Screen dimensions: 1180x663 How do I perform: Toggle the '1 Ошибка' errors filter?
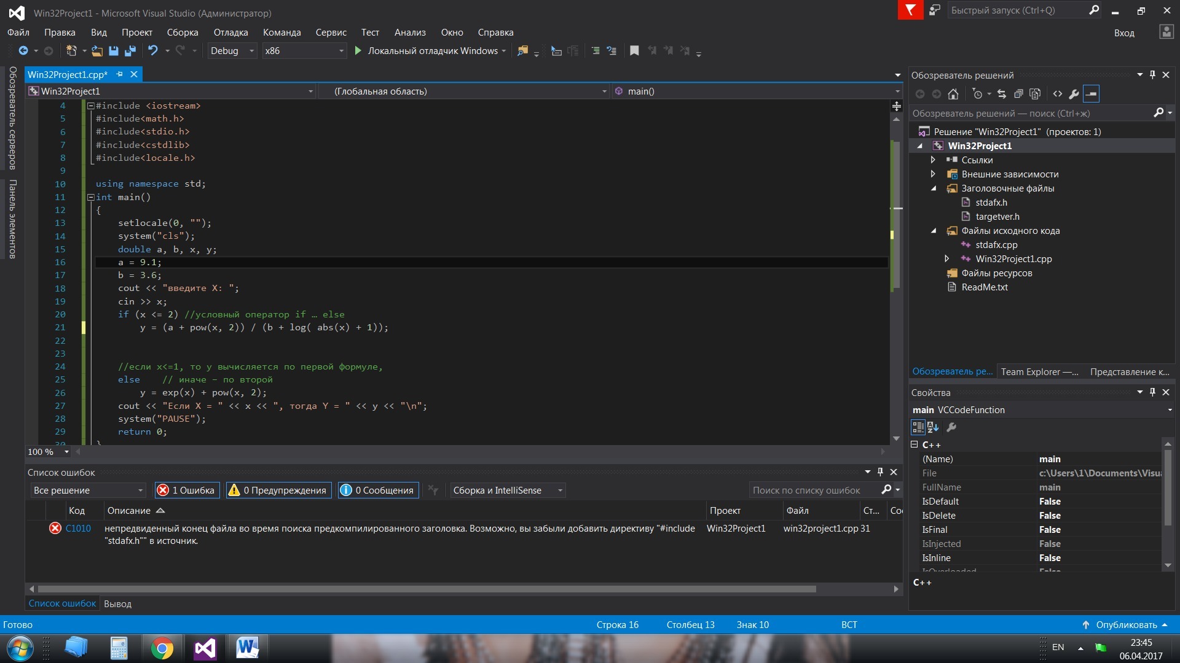coord(187,490)
